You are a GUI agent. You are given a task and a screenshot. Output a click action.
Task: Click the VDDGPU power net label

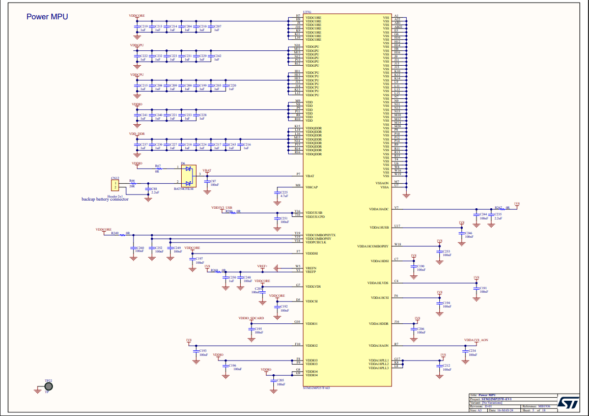(x=137, y=45)
